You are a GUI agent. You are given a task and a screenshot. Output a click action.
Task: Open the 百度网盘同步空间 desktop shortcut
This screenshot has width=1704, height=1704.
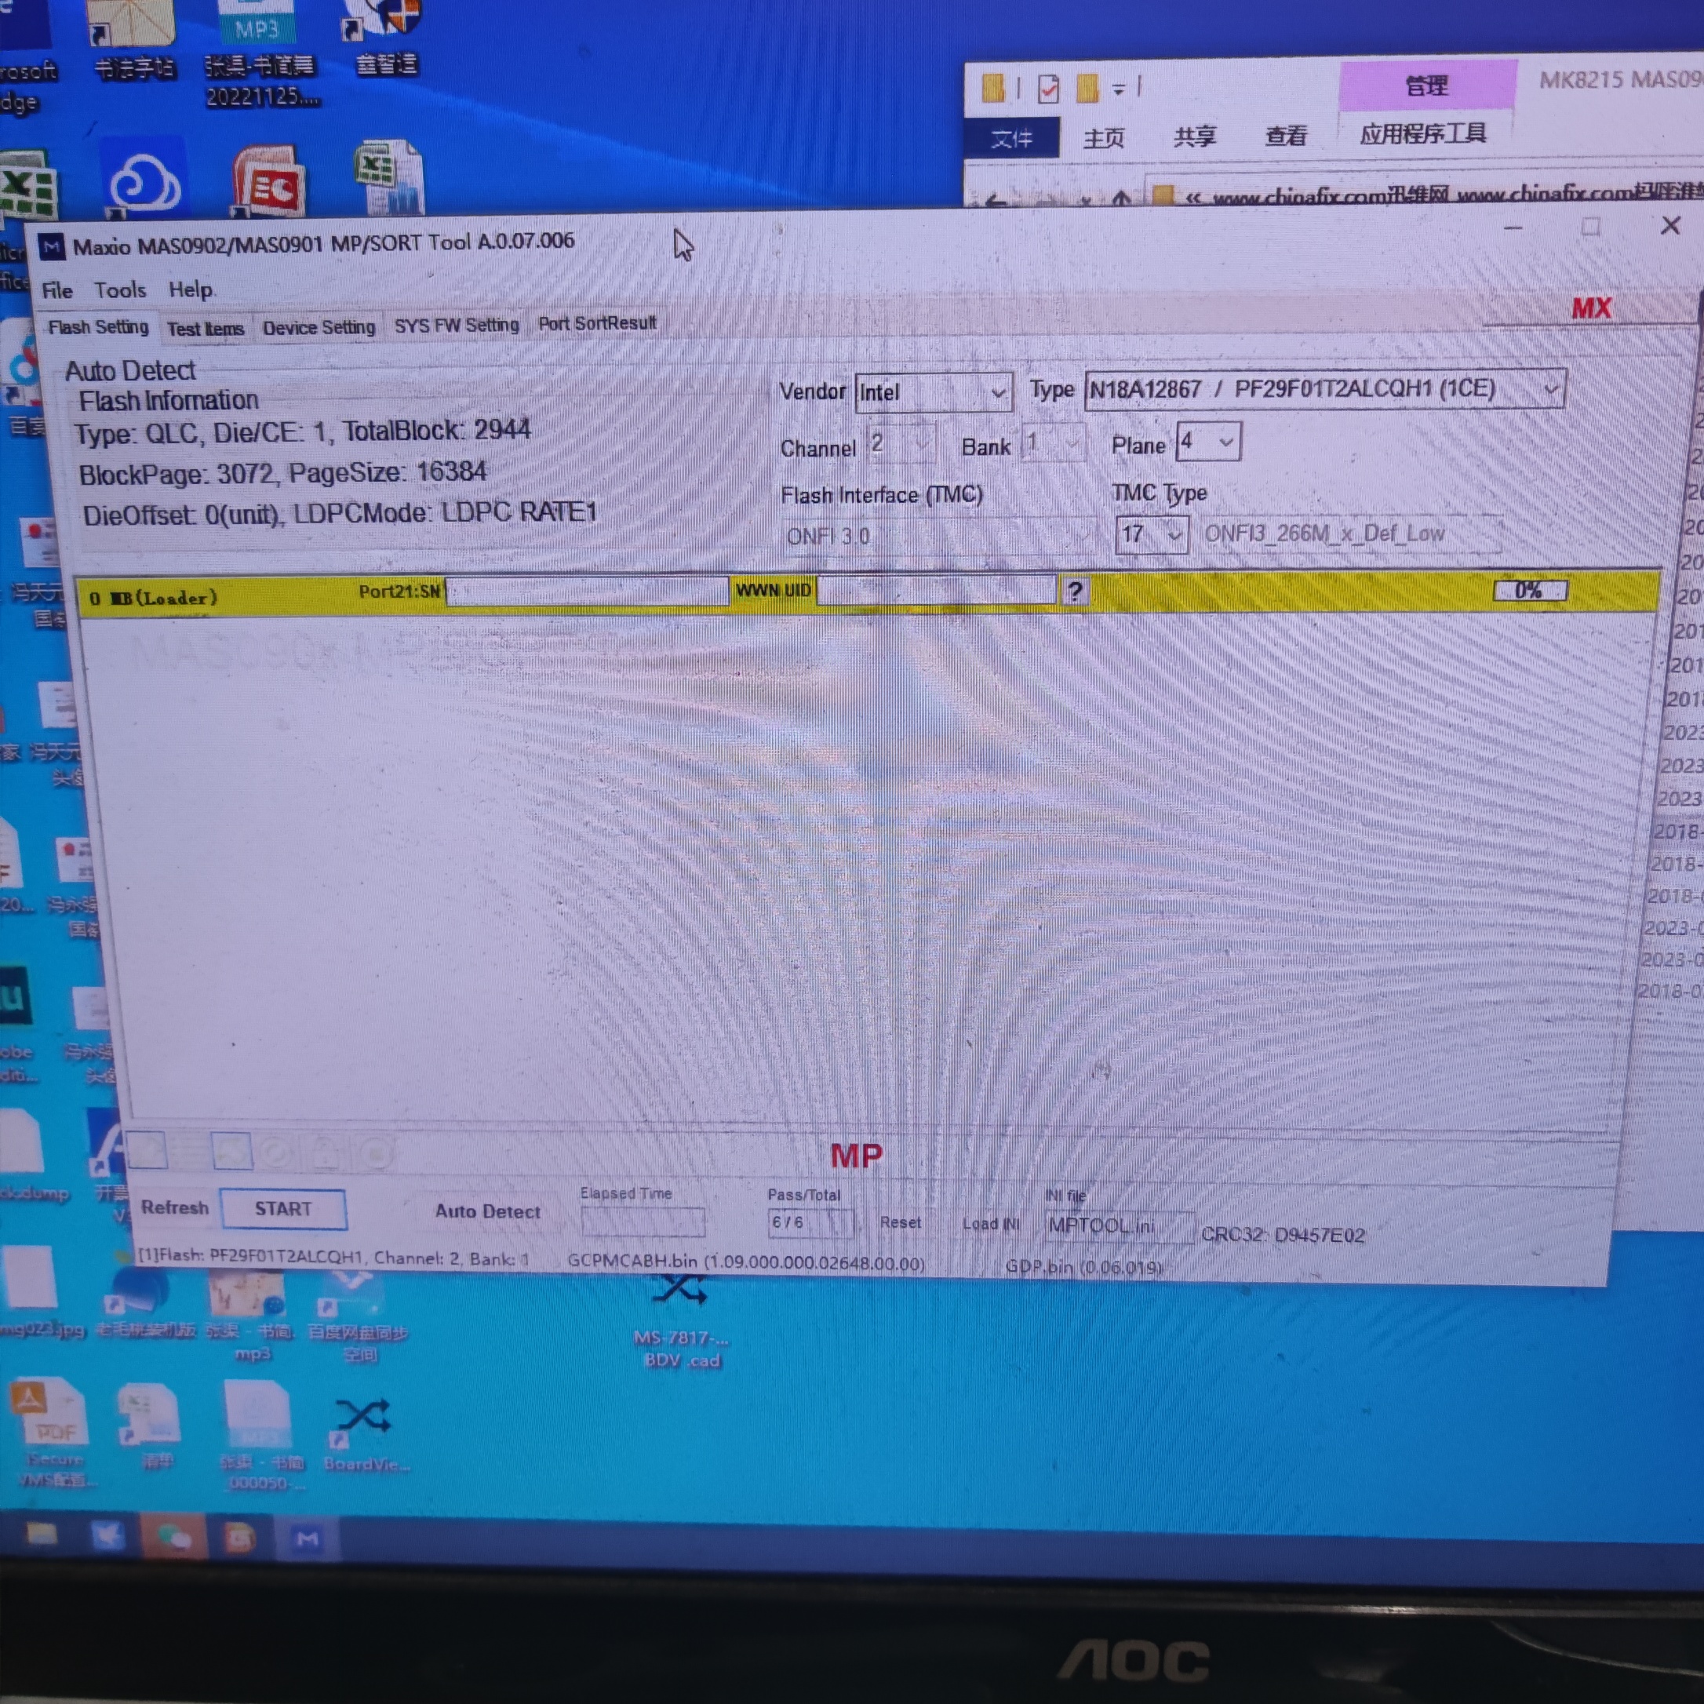coord(357,1316)
